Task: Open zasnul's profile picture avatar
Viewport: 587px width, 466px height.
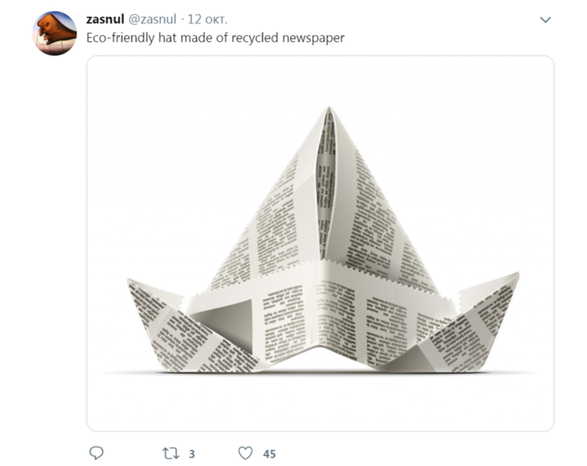Action: 55,33
